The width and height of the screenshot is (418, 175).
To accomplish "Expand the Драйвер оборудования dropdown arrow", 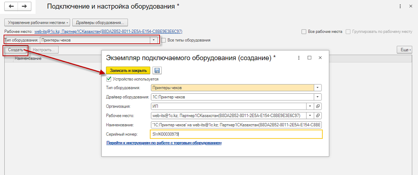I will (318, 97).
